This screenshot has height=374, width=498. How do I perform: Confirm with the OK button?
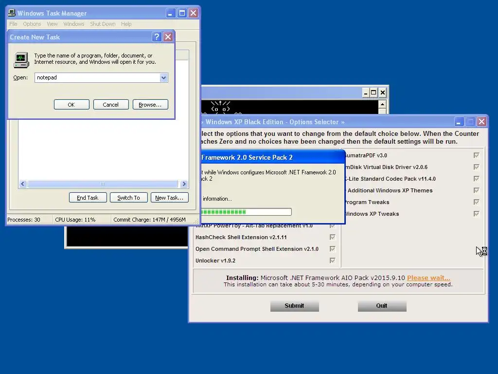(71, 105)
